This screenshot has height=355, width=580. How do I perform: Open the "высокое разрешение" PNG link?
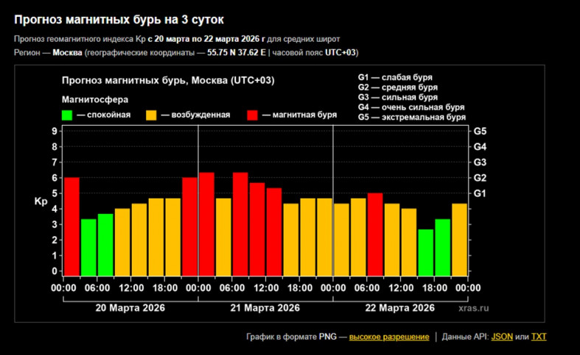pos(388,337)
